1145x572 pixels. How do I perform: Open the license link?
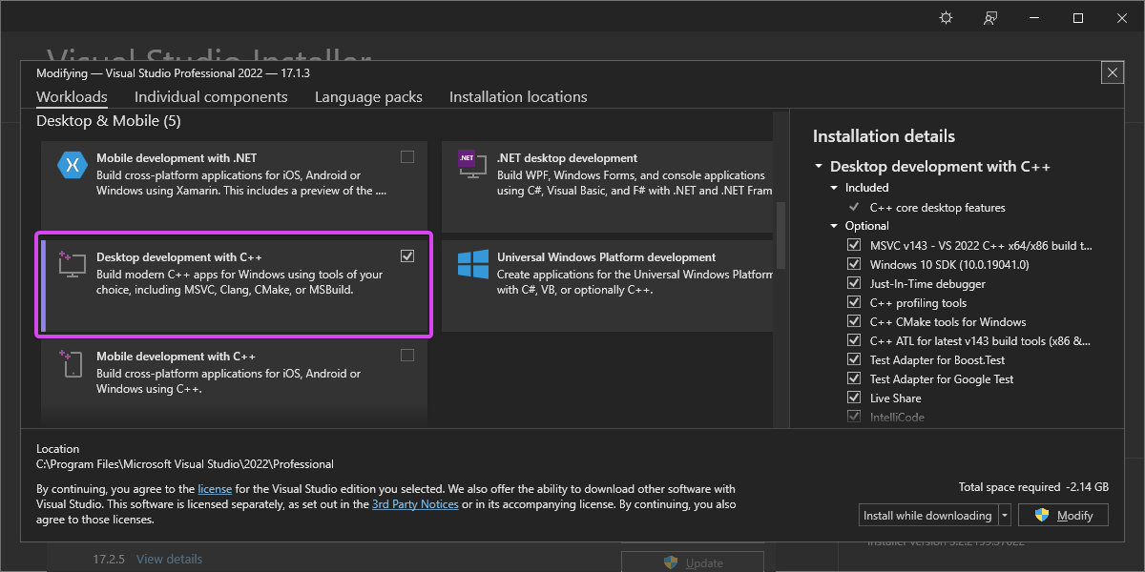coord(215,489)
